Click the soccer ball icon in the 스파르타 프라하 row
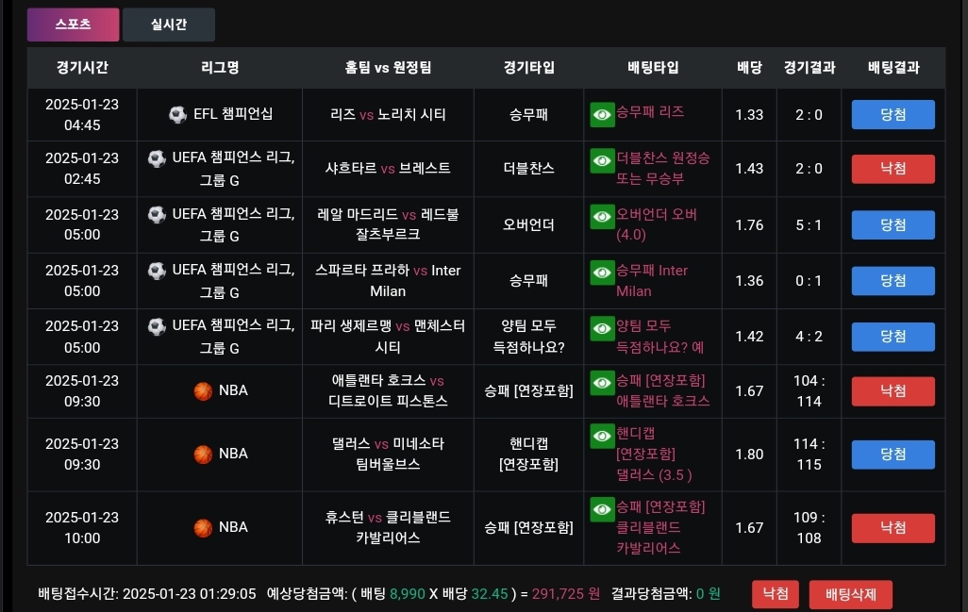The height and width of the screenshot is (612, 968). click(x=157, y=271)
